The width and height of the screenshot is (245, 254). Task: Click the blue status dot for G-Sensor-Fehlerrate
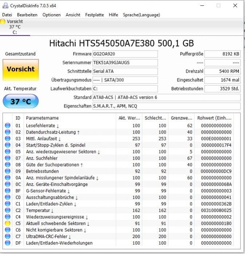tap(8, 190)
